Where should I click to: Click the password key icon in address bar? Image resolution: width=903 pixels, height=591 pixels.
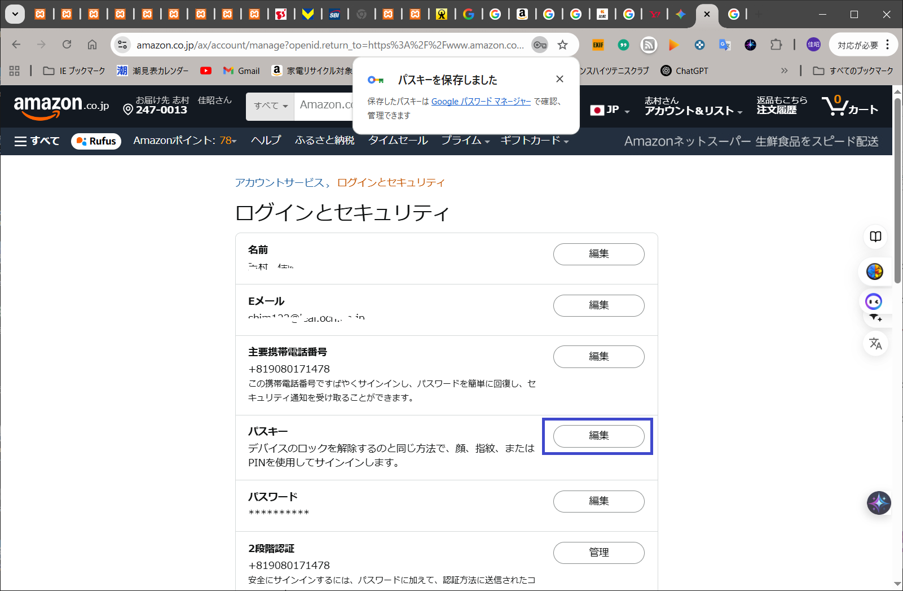pos(540,45)
